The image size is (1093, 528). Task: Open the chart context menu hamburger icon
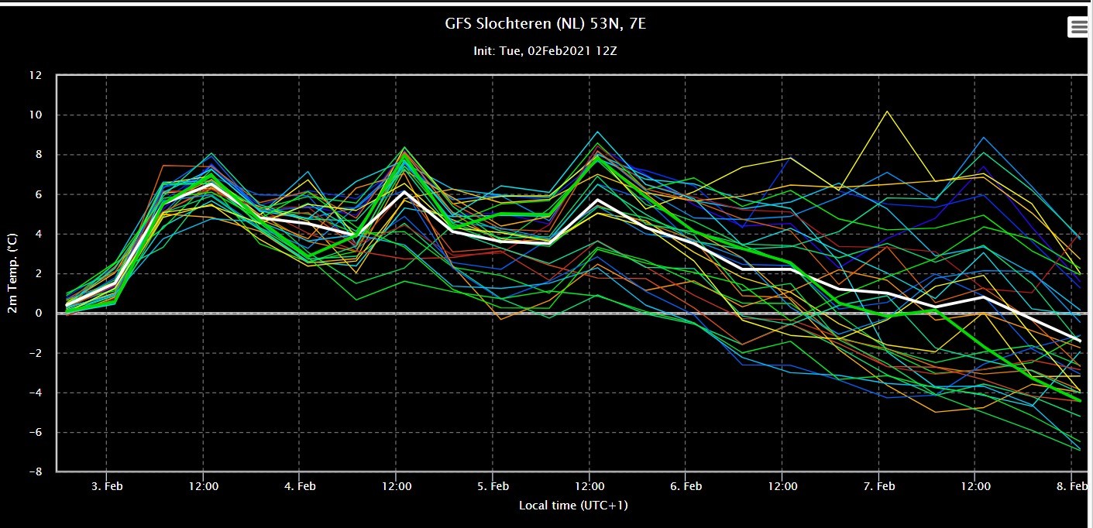point(1078,27)
